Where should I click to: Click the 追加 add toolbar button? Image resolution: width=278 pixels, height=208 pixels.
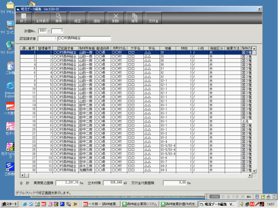(97, 18)
